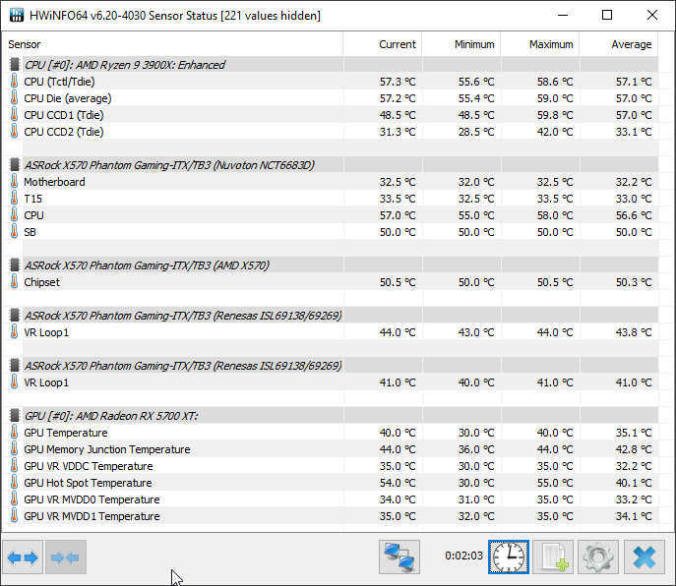
Task: Minimize the HWiNFO64 Sensor Status window
Action: [x=563, y=15]
